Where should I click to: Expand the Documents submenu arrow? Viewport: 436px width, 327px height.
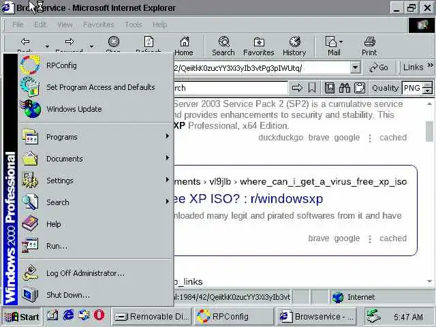pyautogui.click(x=167, y=157)
